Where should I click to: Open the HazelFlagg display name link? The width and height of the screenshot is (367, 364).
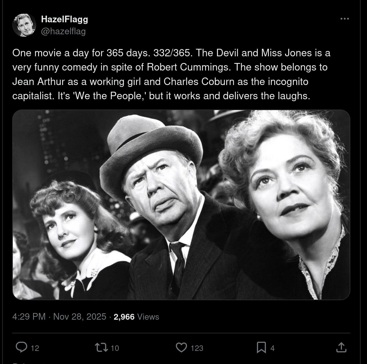(64, 19)
